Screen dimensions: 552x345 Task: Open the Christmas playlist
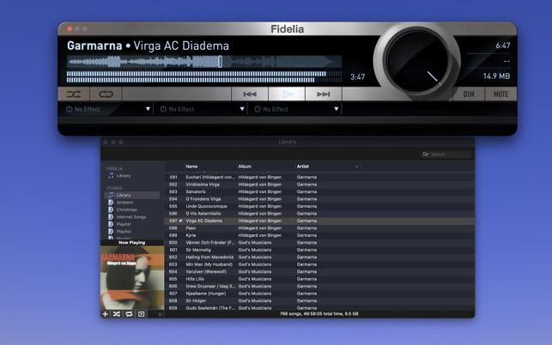click(x=126, y=209)
